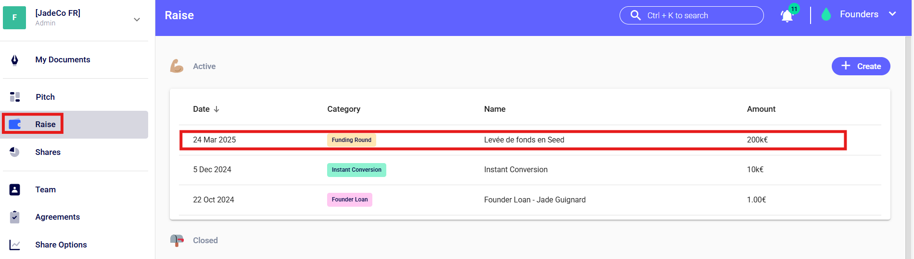
Task: Click the Agreements clipboard icon
Action: pos(15,217)
